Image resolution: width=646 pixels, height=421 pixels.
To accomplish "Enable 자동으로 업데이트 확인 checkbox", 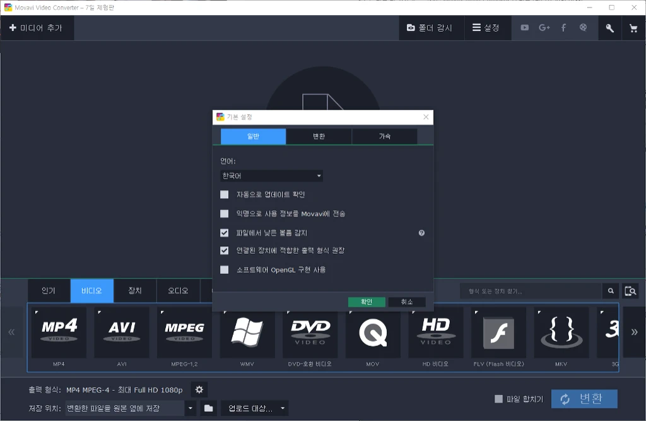I will [x=224, y=194].
